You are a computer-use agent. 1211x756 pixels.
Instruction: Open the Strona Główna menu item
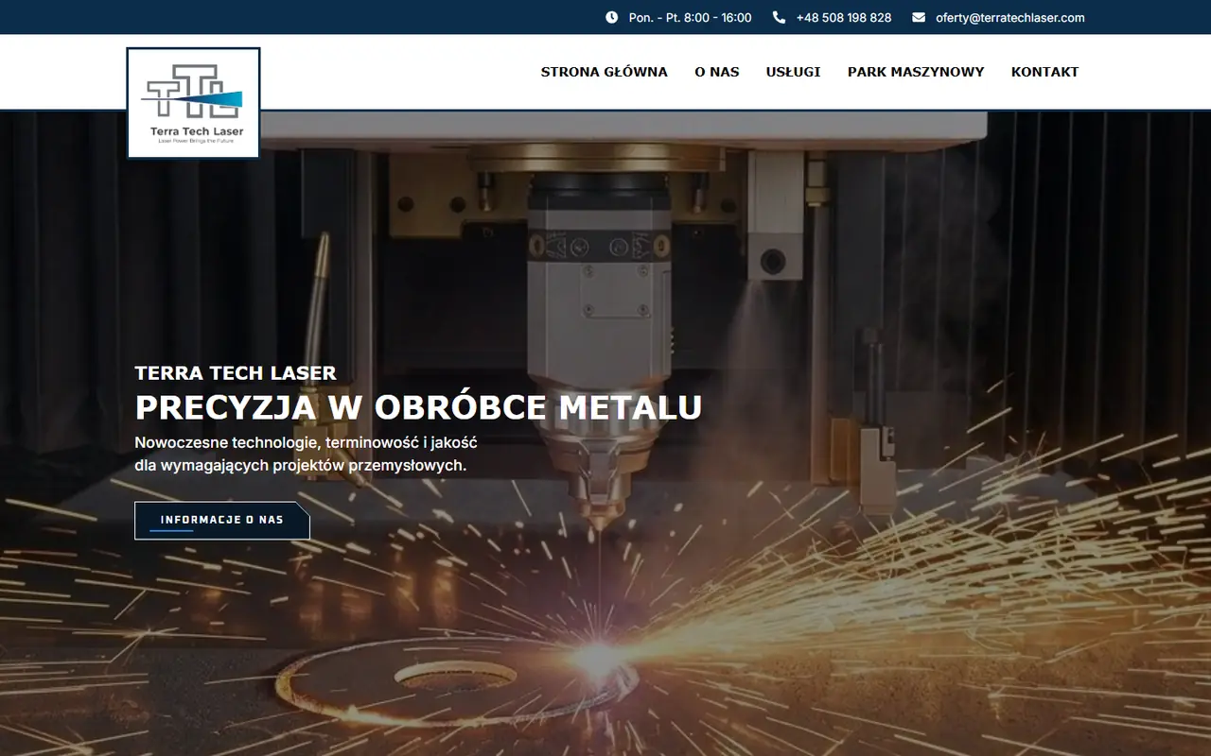click(605, 72)
